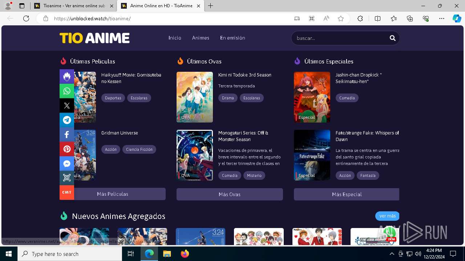Click the search magnifier icon

[392, 38]
